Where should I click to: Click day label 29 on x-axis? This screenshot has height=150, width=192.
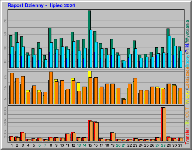click(169, 145)
